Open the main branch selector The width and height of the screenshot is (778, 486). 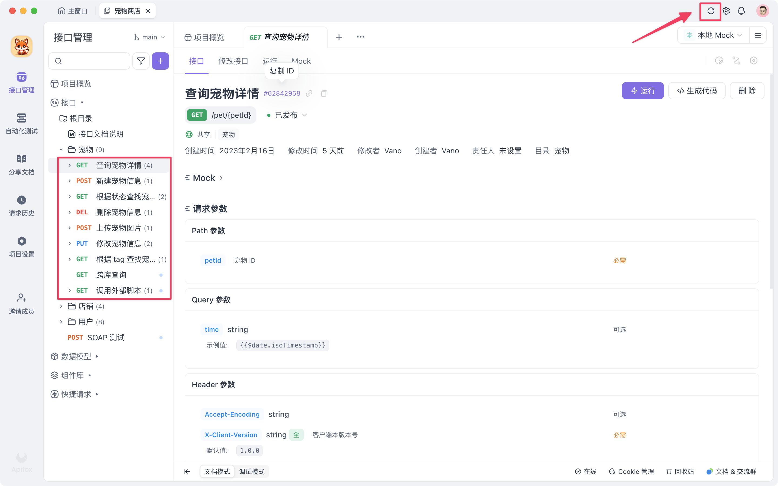[x=149, y=37]
